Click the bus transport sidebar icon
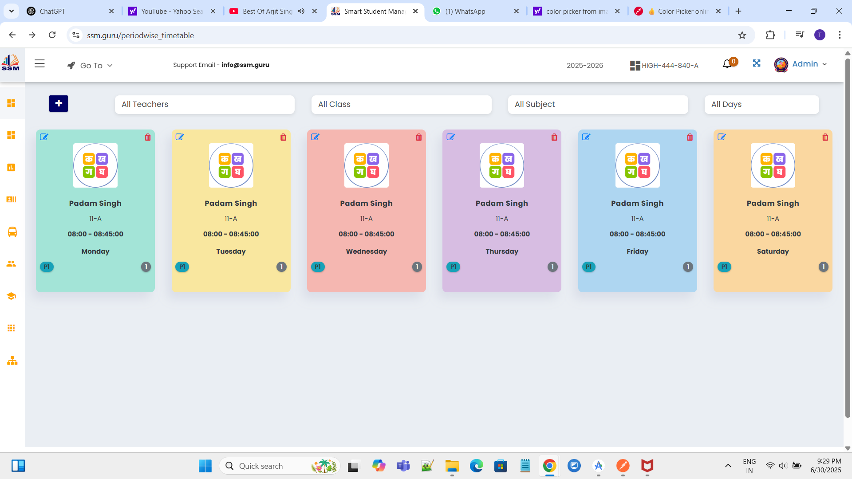The image size is (852, 479). click(x=12, y=232)
